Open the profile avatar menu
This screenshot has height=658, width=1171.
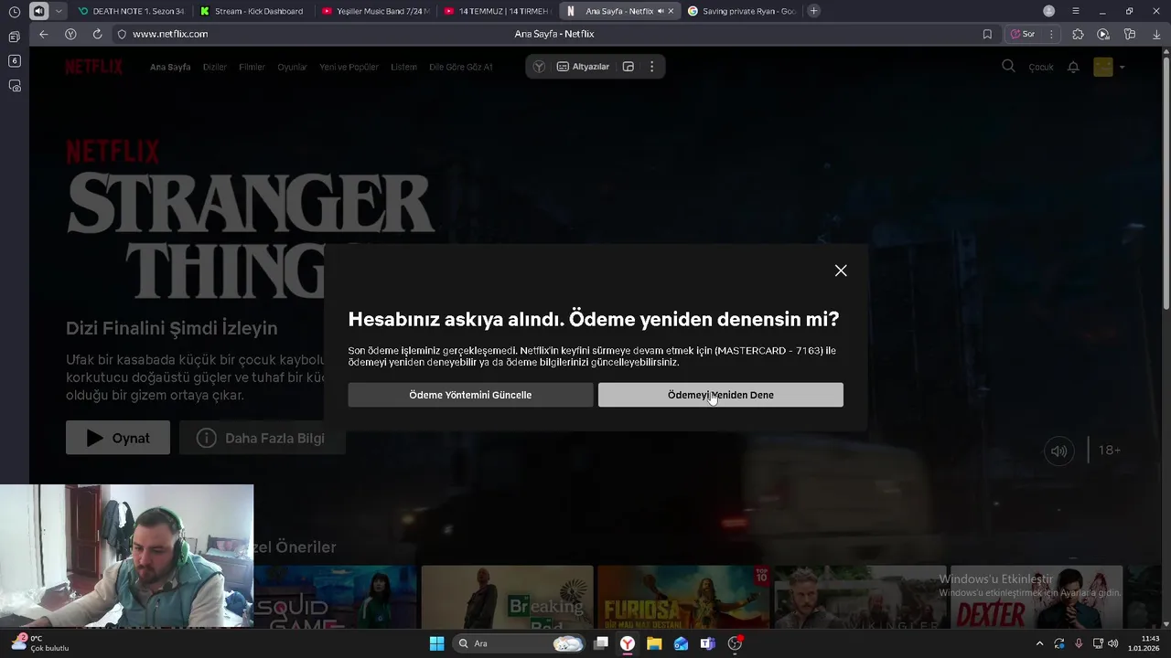coord(1109,67)
